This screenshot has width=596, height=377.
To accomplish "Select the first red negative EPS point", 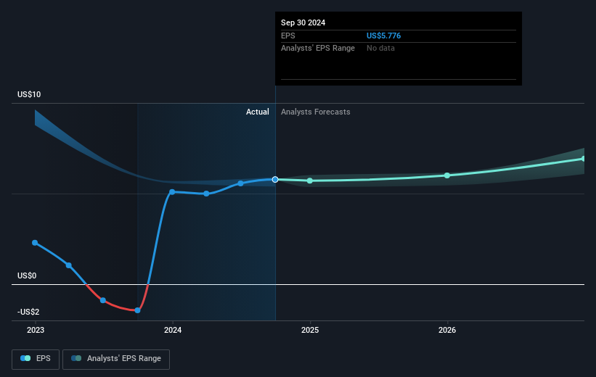I will click(x=103, y=300).
